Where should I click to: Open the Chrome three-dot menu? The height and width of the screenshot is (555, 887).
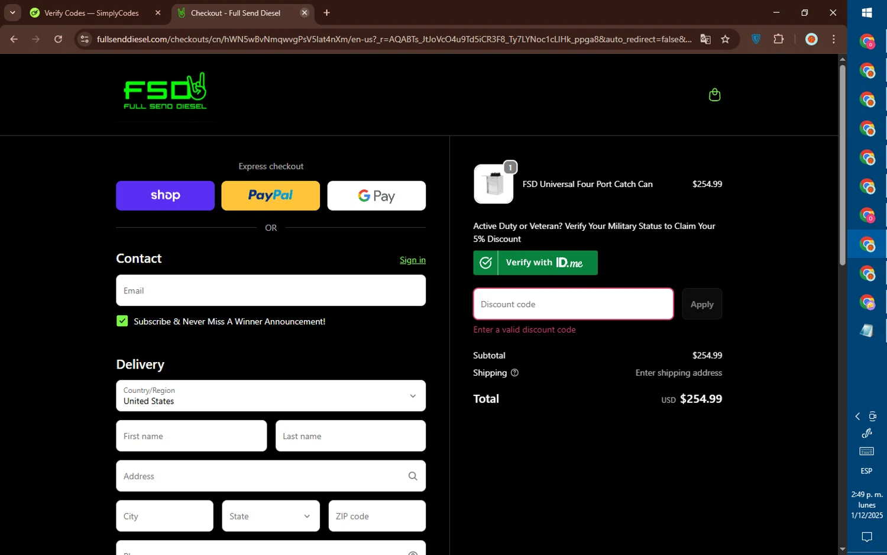click(x=834, y=39)
